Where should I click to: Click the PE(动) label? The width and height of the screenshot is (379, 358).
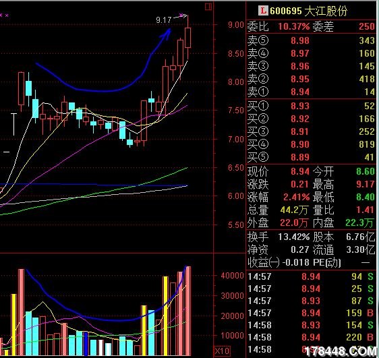[x=327, y=262]
